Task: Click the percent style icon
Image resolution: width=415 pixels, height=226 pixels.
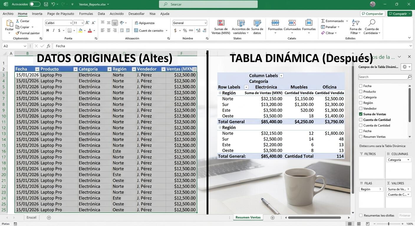Action: point(185,30)
